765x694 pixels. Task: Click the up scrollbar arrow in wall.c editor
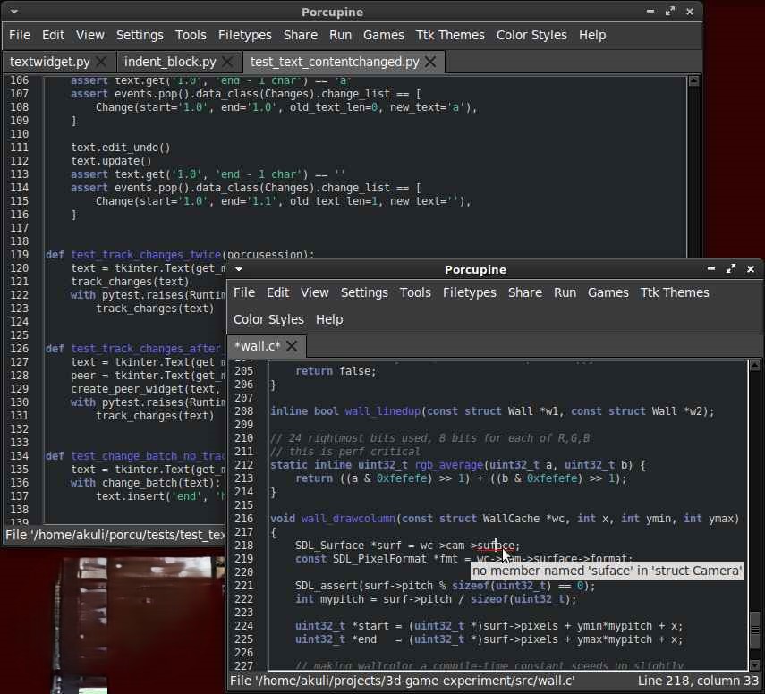point(752,363)
